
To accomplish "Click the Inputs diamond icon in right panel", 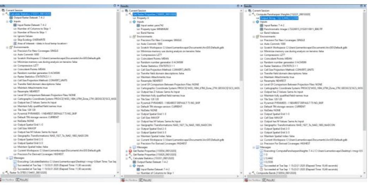I will coord(258,22).
